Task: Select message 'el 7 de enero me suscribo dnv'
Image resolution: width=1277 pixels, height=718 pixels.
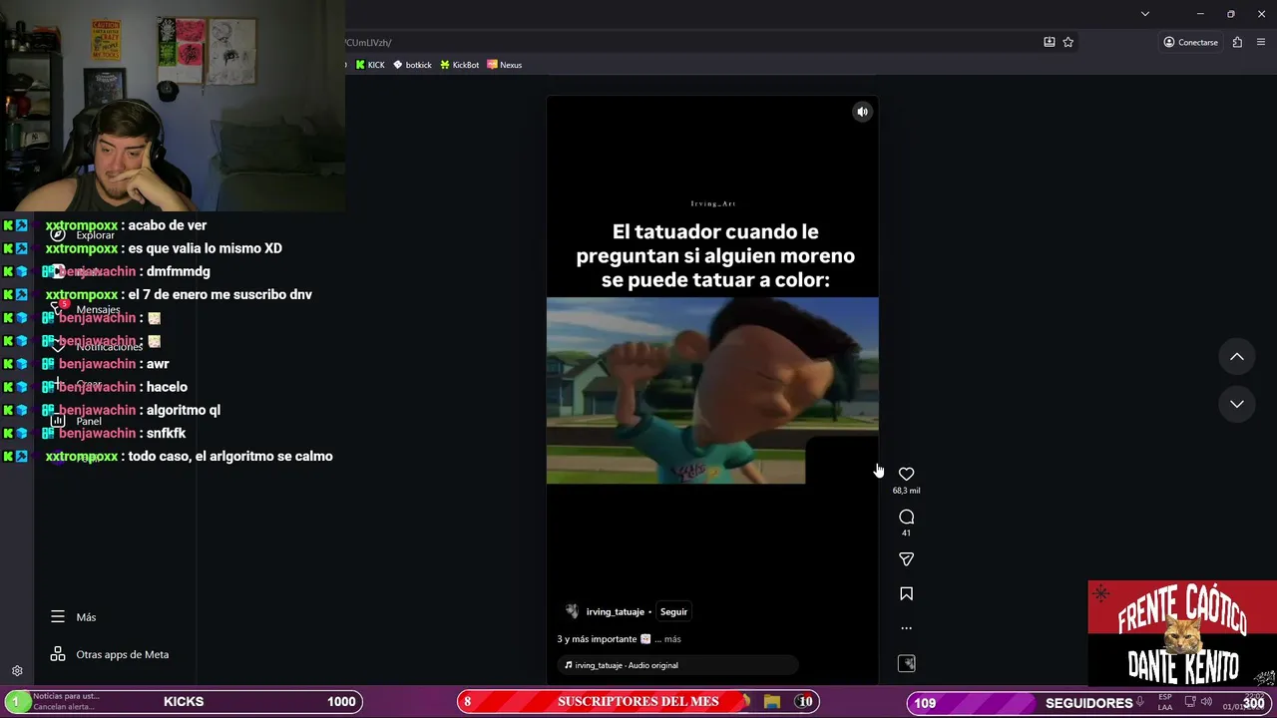Action: [220, 294]
